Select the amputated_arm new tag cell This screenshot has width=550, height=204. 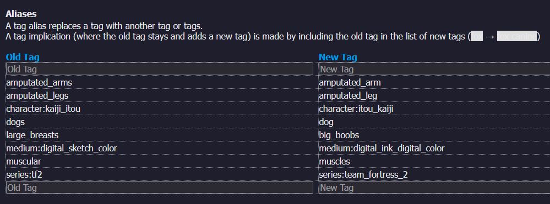434,82
